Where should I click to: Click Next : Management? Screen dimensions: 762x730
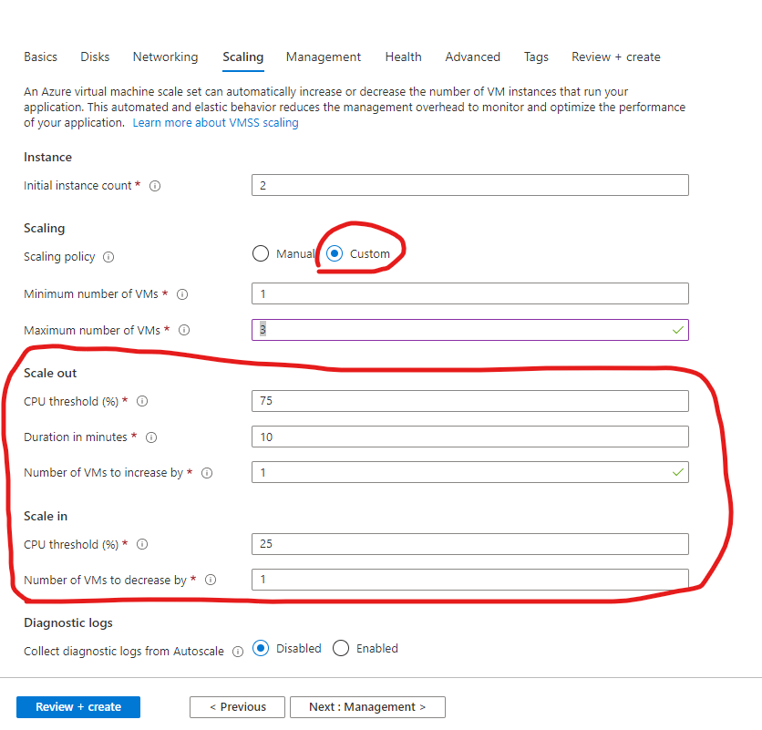(367, 706)
